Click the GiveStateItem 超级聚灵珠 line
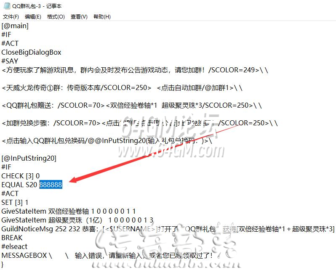 (x=77, y=220)
